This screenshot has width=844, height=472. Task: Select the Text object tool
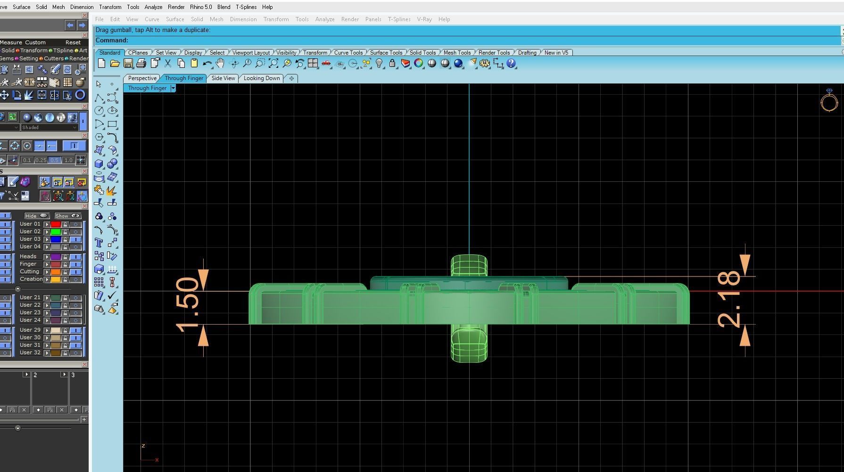click(x=99, y=243)
